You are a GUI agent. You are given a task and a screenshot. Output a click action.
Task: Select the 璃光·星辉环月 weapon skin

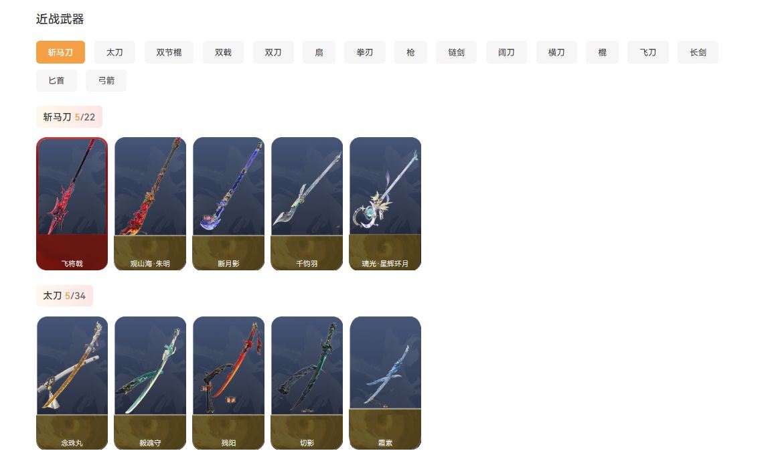pos(386,203)
